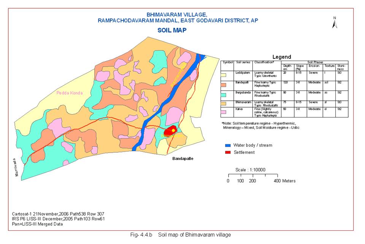The width and height of the screenshot is (365, 244).
Task: Click the 'Fig- 4.4.b Soil map of Bhimavaram village' caption
Action: (181, 235)
